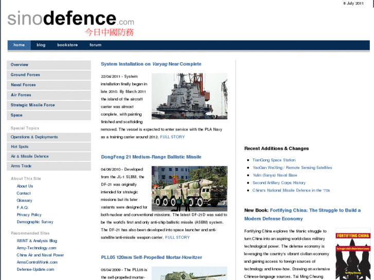374x280 pixels.
Task: Click the DF-21 missile truck photo
Action: [189, 189]
